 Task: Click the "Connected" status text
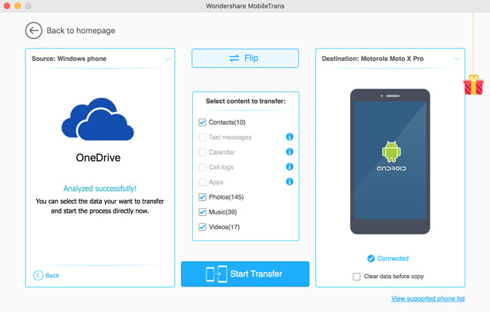click(393, 259)
